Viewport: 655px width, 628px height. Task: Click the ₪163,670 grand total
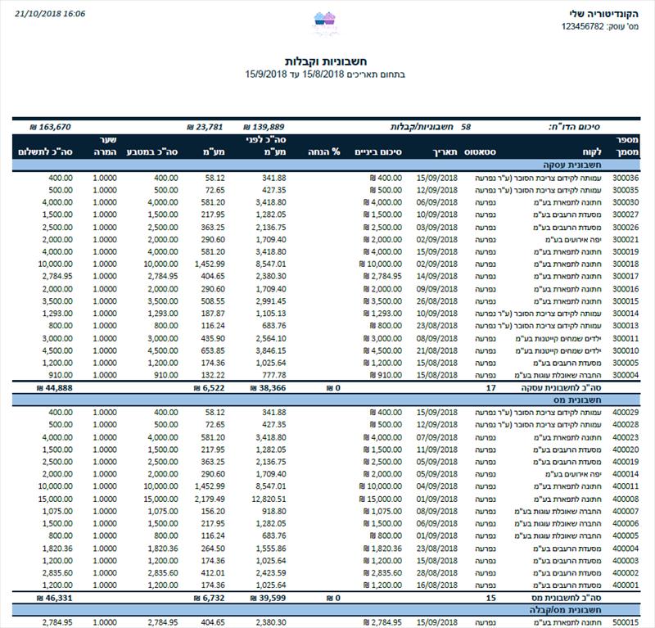tap(51, 127)
